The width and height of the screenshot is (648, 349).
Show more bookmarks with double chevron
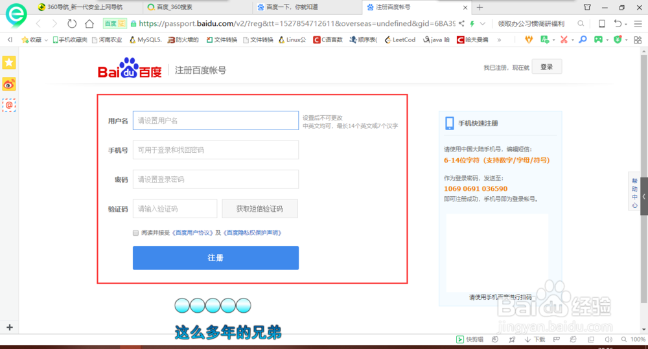(499, 40)
